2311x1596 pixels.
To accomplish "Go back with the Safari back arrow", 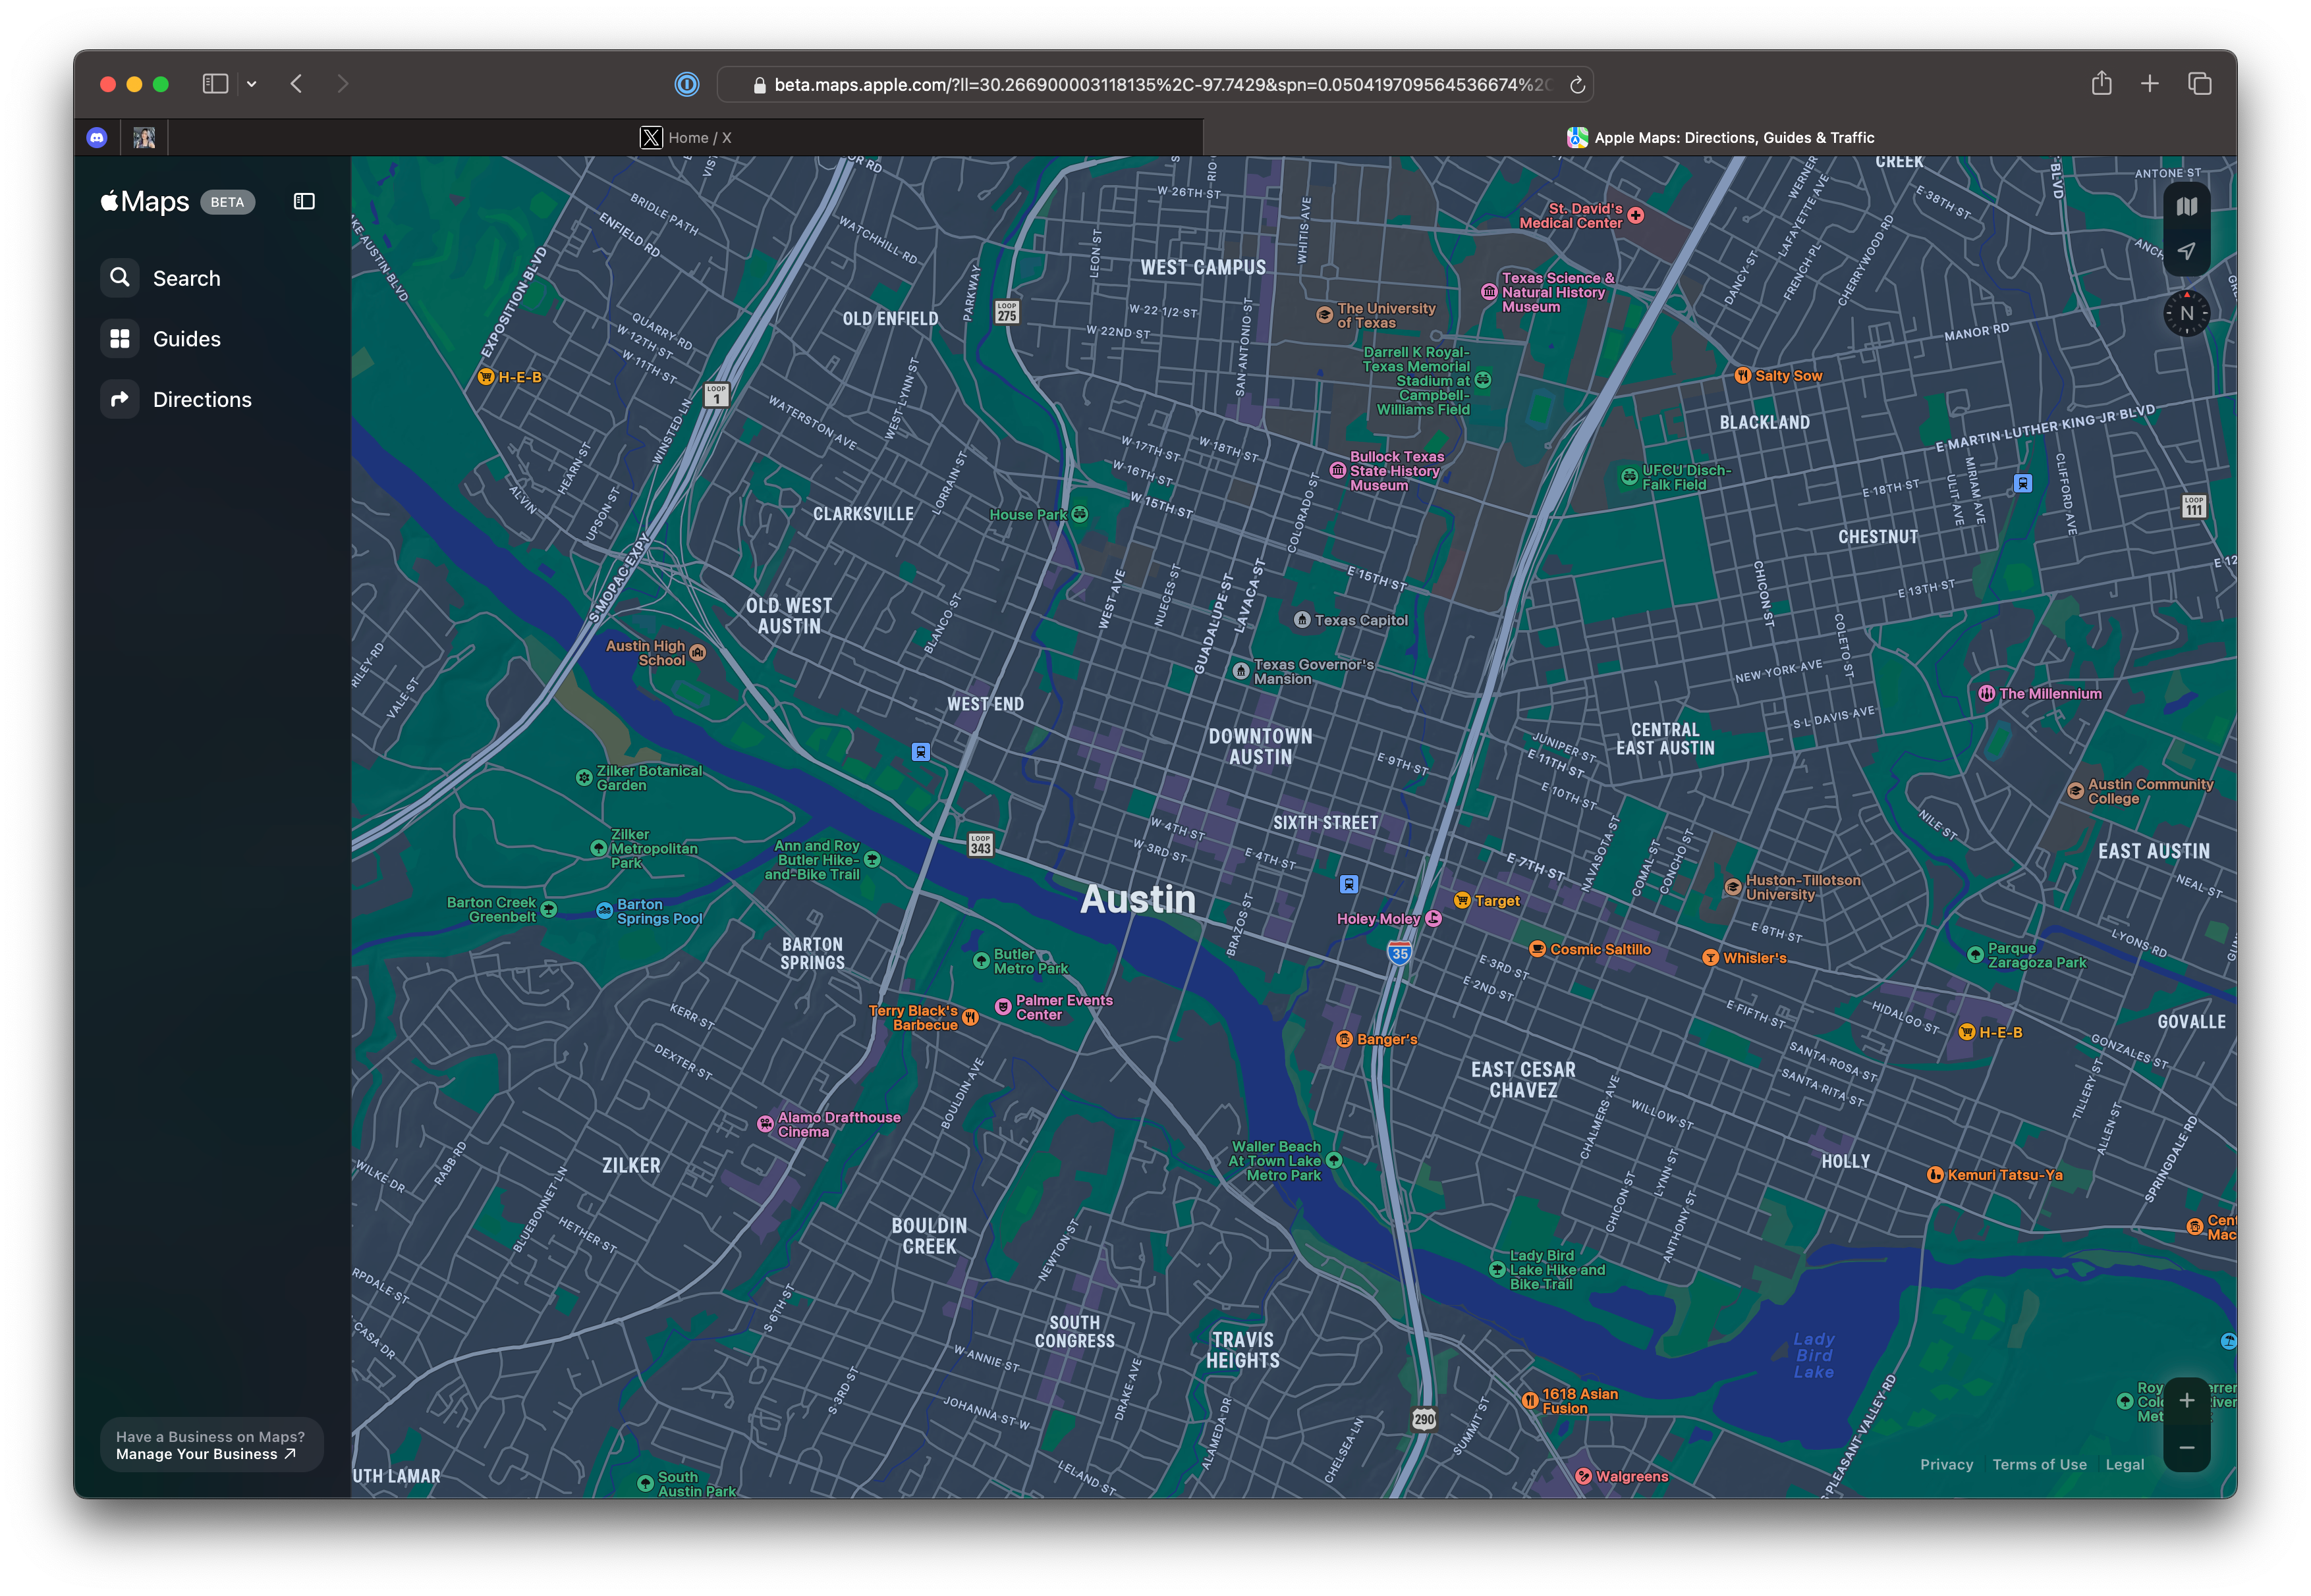I will point(296,84).
